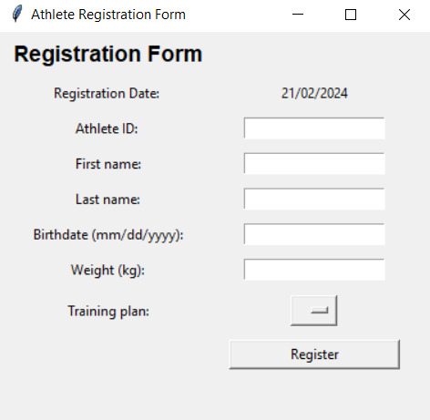Select the First name text box

(x=314, y=164)
